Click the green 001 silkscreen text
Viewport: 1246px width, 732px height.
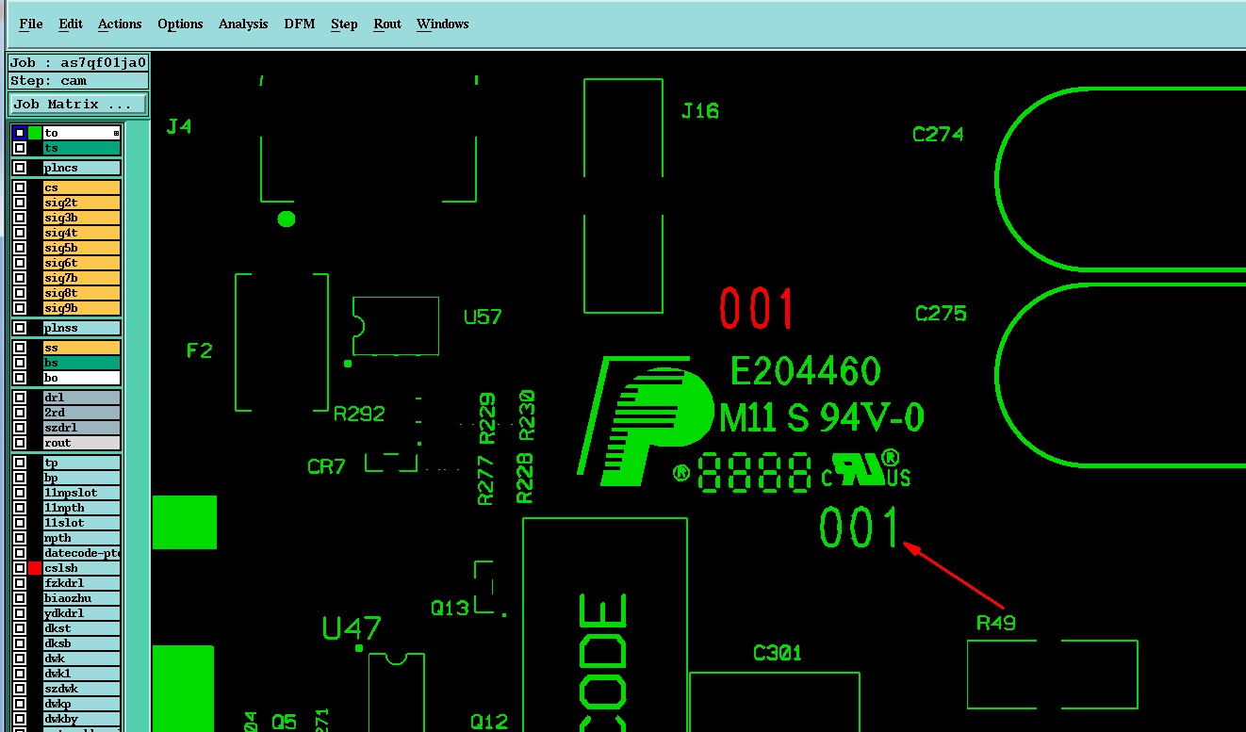pyautogui.click(x=859, y=528)
